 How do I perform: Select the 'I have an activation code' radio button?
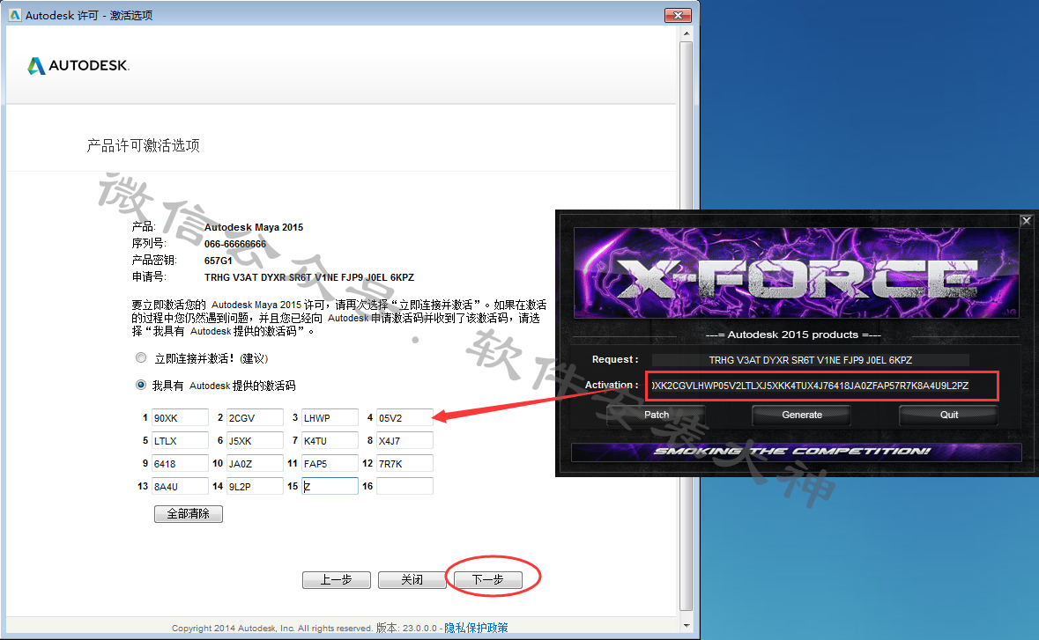(140, 386)
